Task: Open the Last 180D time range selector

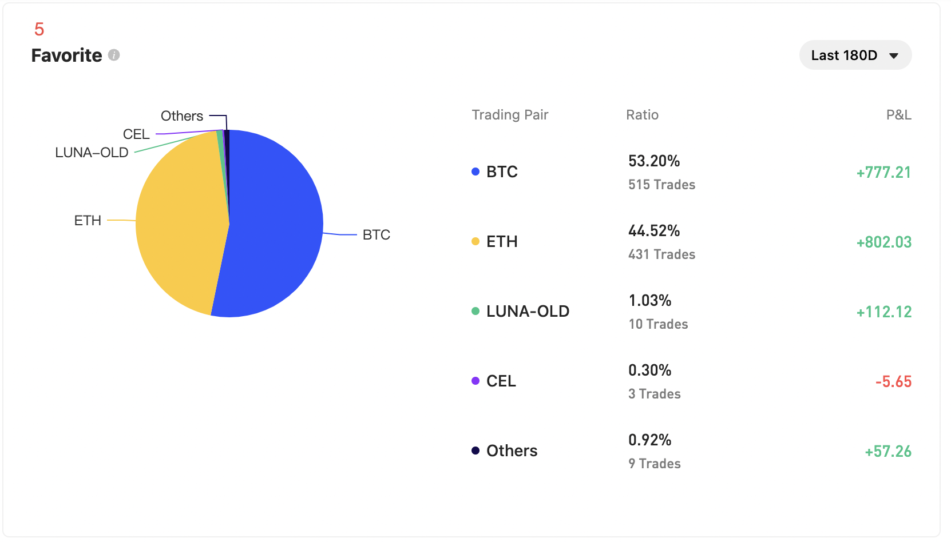Action: click(855, 55)
